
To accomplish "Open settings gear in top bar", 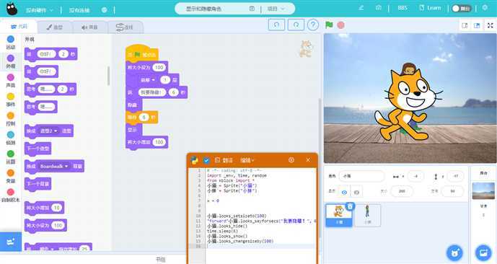I will click(x=485, y=8).
